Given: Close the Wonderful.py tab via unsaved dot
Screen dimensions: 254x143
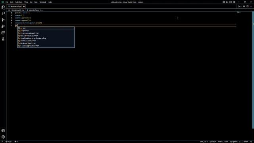Looking at the screenshot, I should point(24,6).
